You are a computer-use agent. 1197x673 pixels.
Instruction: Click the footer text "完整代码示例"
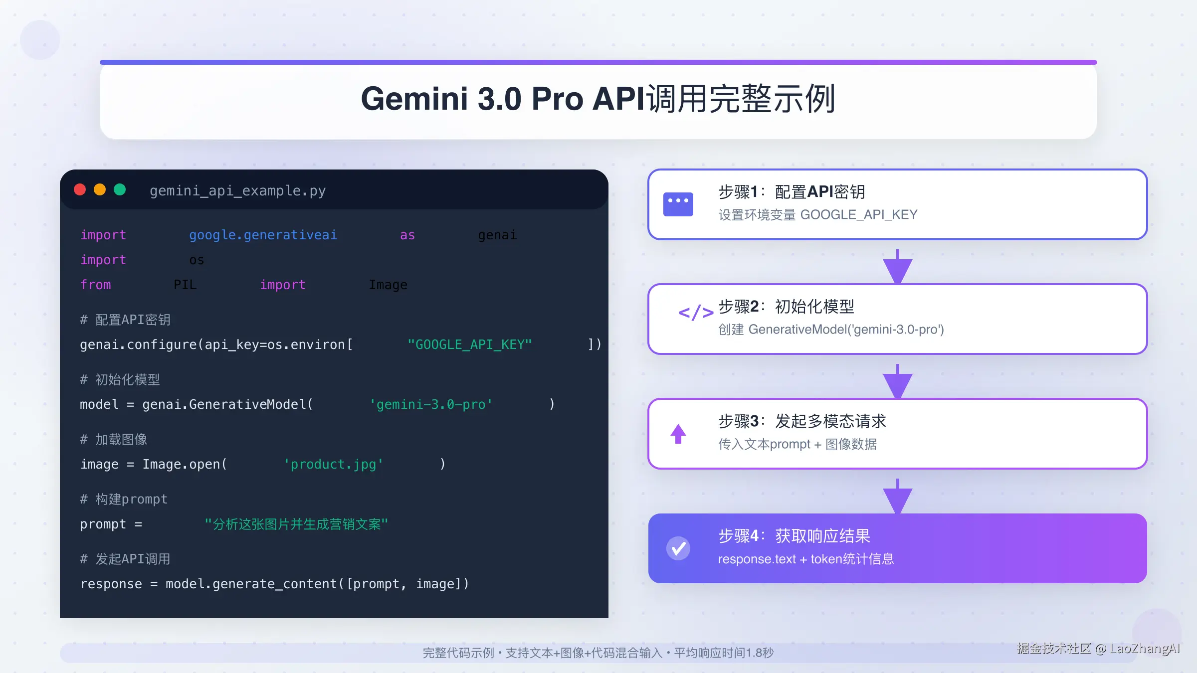pyautogui.click(x=458, y=653)
